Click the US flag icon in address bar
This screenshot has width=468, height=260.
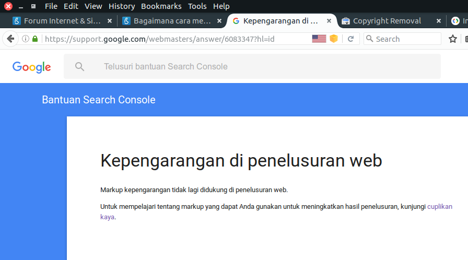pos(319,39)
